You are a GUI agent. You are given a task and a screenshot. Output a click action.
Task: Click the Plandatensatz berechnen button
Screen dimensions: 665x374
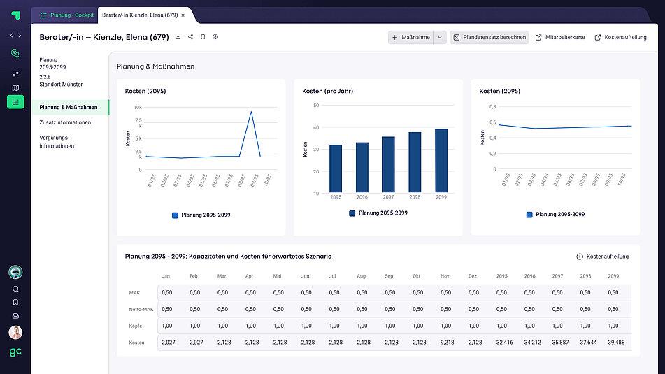point(489,38)
